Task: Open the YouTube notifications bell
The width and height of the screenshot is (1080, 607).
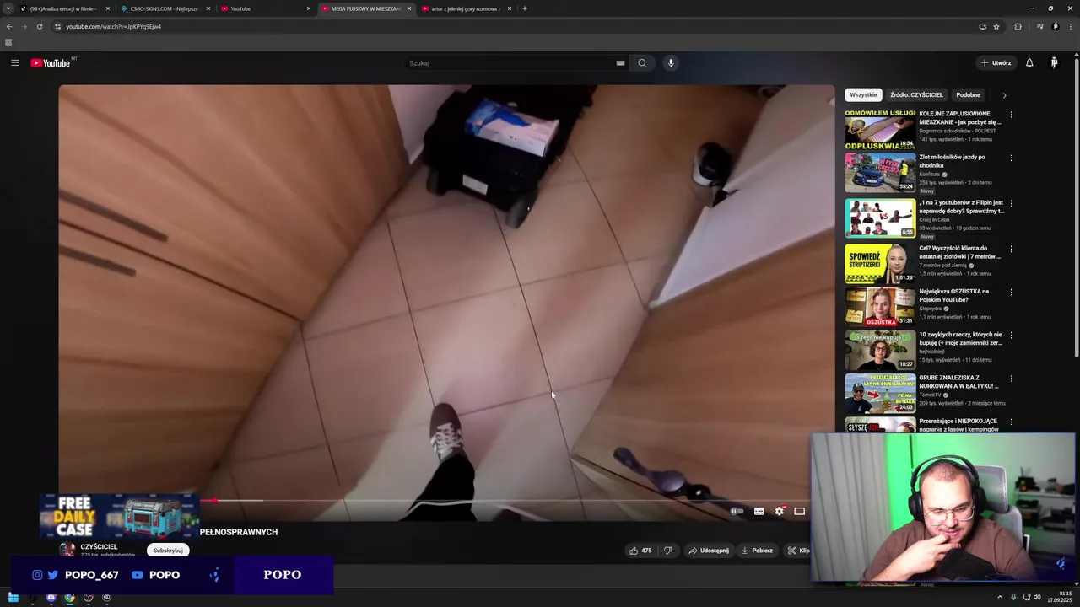Action: 1029,62
